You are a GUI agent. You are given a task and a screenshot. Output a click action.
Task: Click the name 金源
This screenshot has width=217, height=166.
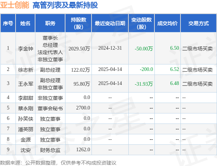26,140
